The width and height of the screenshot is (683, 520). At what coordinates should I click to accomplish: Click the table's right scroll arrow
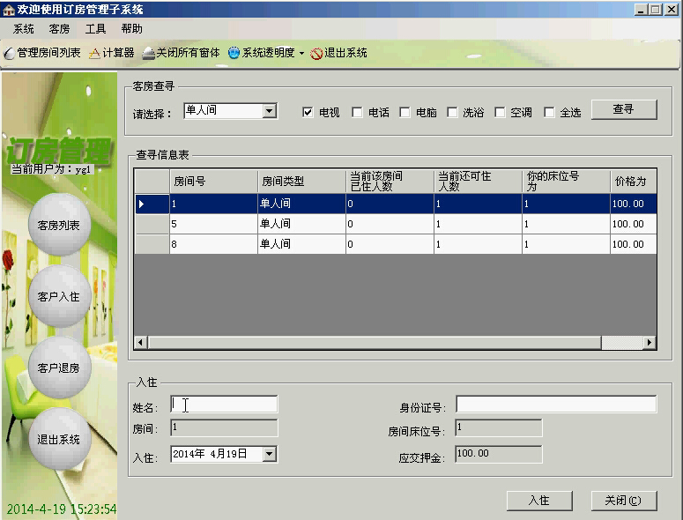pos(650,342)
